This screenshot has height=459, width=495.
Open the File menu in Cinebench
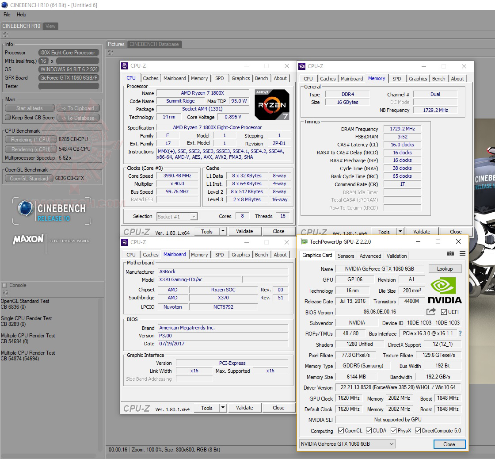pyautogui.click(x=7, y=15)
